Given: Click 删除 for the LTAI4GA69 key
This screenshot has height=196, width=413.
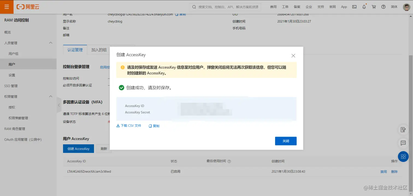Looking at the screenshot, I should (394, 172).
